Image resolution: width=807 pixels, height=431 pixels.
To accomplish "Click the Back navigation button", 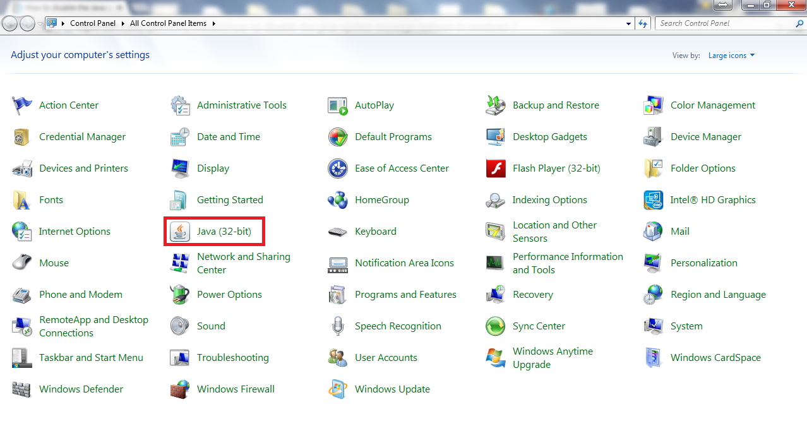I will click(x=10, y=23).
